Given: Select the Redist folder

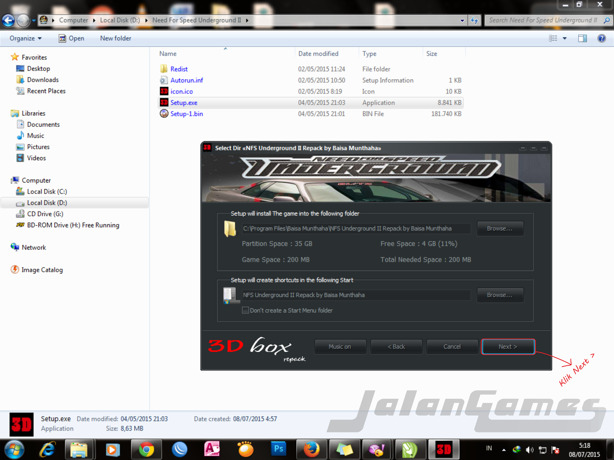Looking at the screenshot, I should [x=179, y=69].
